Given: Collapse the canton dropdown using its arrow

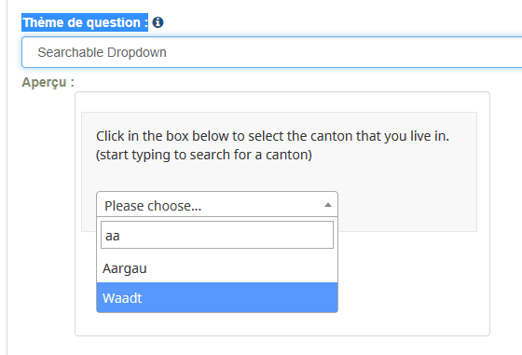Looking at the screenshot, I should (328, 205).
